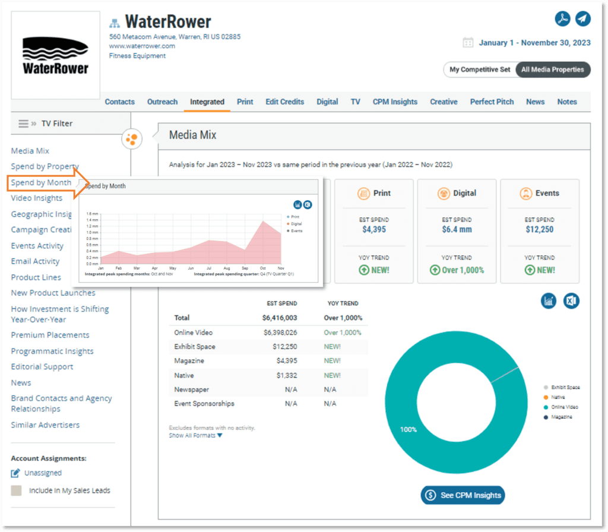608x532 pixels.
Task: Toggle Native in the donut legend
Action: (555, 397)
